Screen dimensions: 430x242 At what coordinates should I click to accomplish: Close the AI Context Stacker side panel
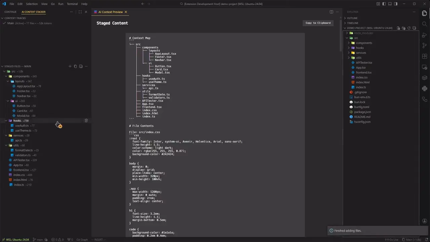(86, 12)
